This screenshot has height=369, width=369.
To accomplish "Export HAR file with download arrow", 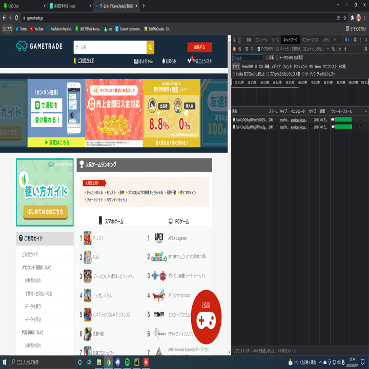I will [x=345, y=49].
